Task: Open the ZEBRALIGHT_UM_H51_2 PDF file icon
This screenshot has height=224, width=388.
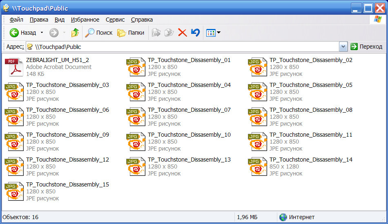Action: (14, 67)
